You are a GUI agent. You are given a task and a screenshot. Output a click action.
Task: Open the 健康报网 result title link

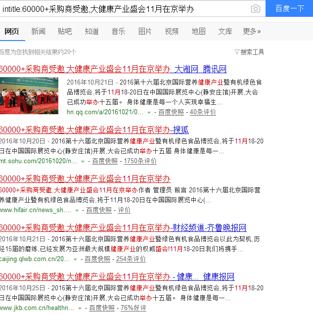(117, 277)
